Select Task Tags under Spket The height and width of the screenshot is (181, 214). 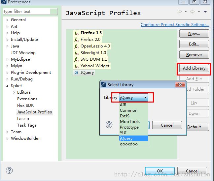(x=27, y=125)
